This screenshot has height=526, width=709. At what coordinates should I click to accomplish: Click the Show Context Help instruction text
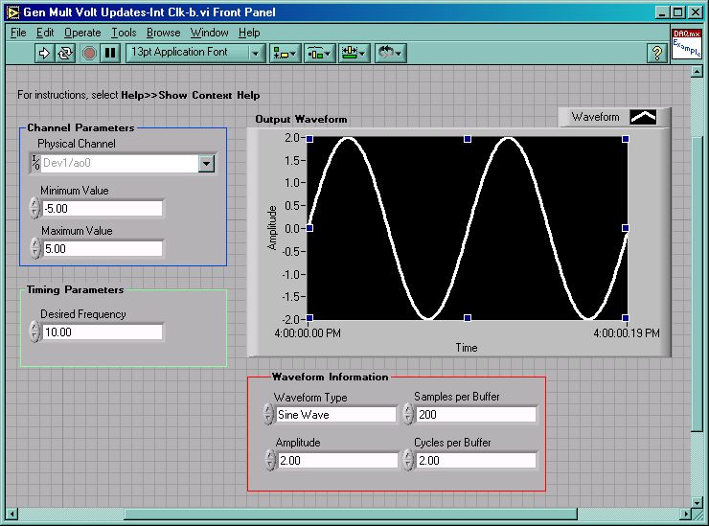(x=191, y=96)
